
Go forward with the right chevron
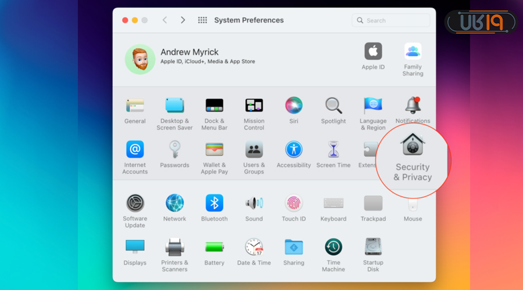(182, 20)
